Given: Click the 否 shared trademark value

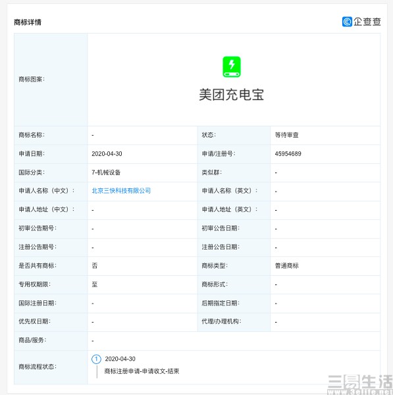Looking at the screenshot, I should click(x=95, y=265).
